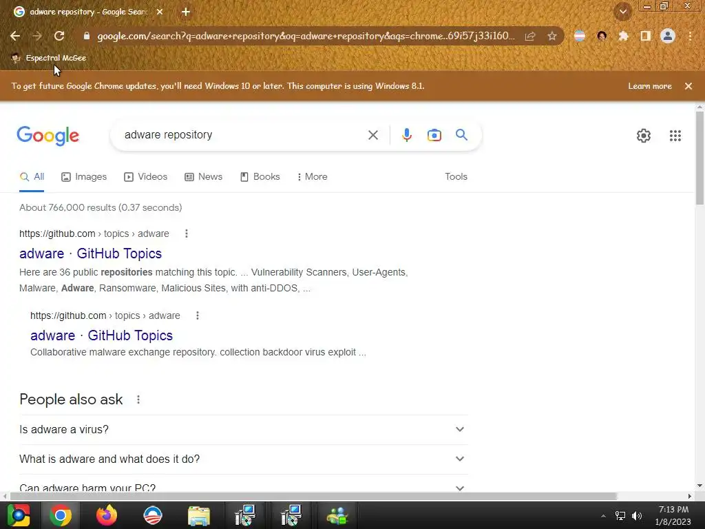Open the More search categories dropdown

click(x=312, y=177)
